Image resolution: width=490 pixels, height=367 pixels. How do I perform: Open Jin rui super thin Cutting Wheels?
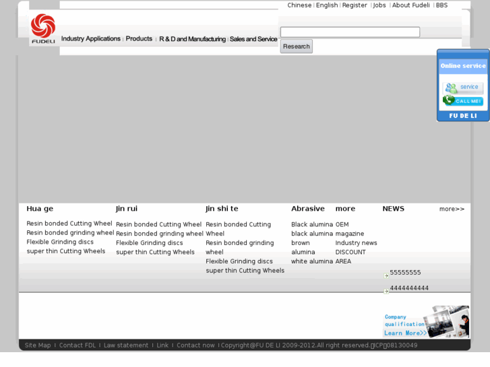pos(155,252)
